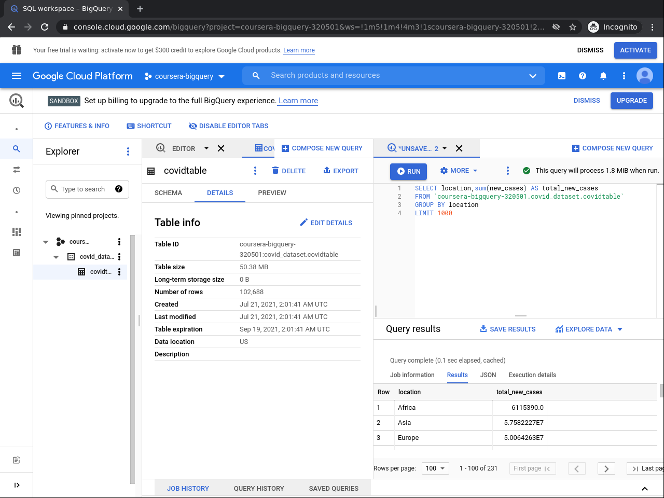Go to next page of query results
664x498 pixels.
(606, 468)
